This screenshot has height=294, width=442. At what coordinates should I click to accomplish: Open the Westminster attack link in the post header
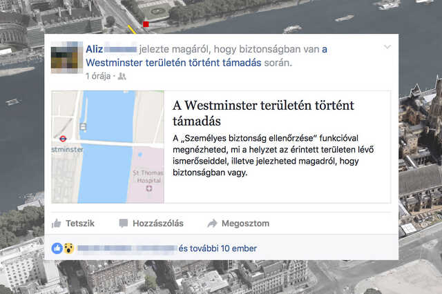pos(206,56)
